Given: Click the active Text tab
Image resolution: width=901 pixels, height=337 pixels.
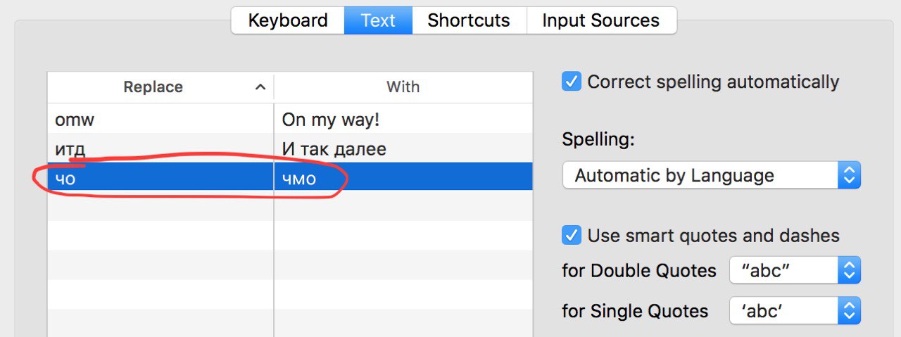Looking at the screenshot, I should [379, 20].
